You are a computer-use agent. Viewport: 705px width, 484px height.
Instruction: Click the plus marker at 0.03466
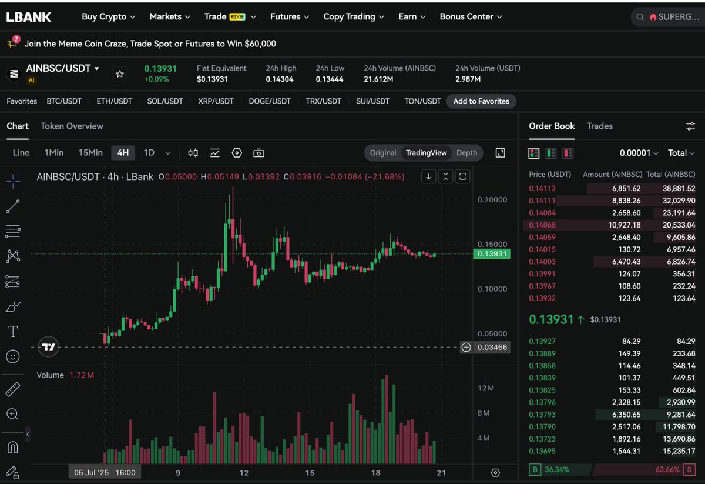(x=466, y=348)
